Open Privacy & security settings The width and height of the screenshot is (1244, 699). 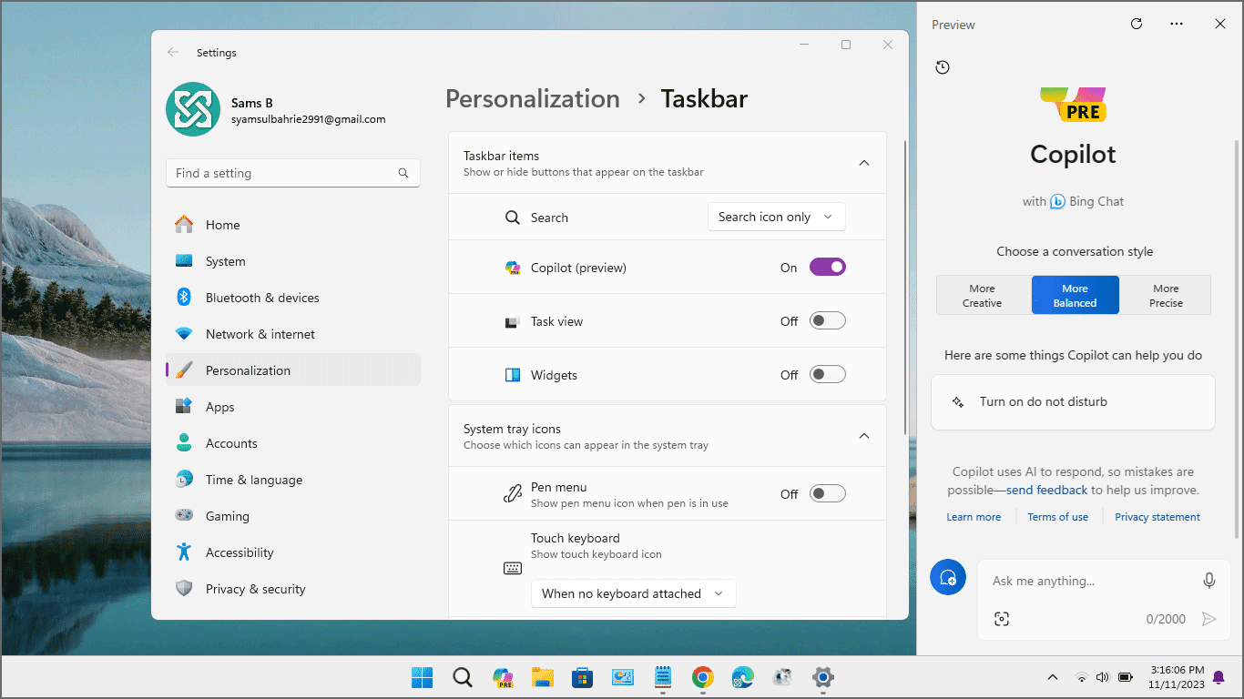pos(293,589)
